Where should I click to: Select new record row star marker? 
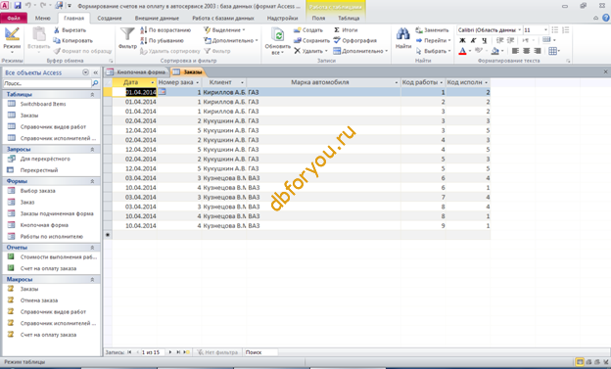coord(108,235)
